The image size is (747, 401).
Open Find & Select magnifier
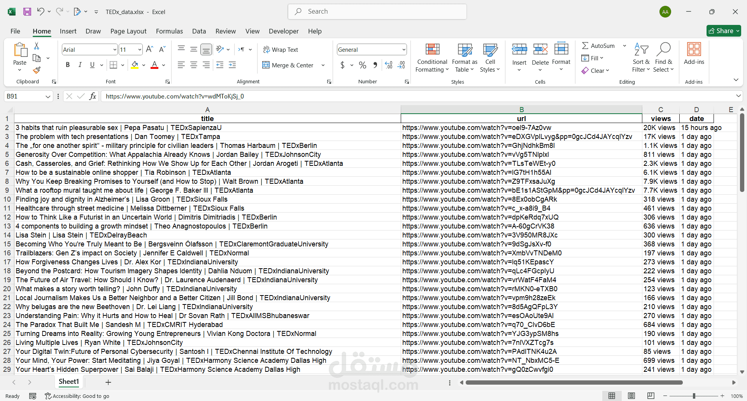coord(663,58)
